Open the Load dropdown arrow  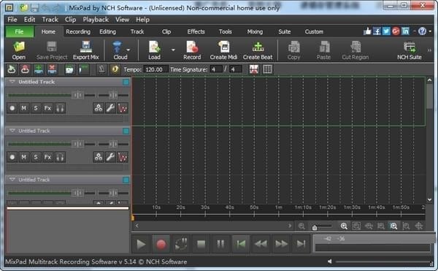click(x=173, y=50)
